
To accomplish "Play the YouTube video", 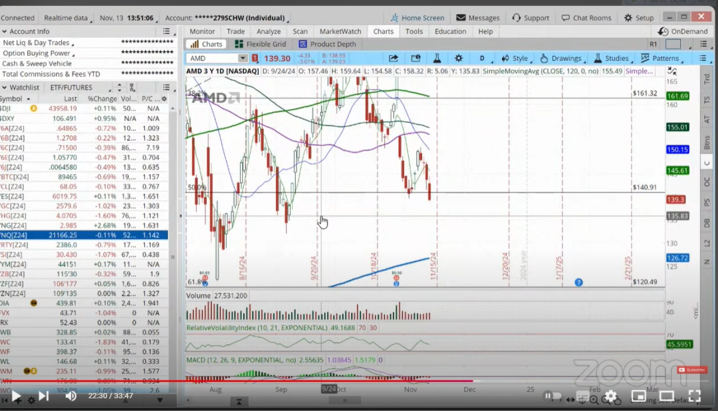I will 16,396.
